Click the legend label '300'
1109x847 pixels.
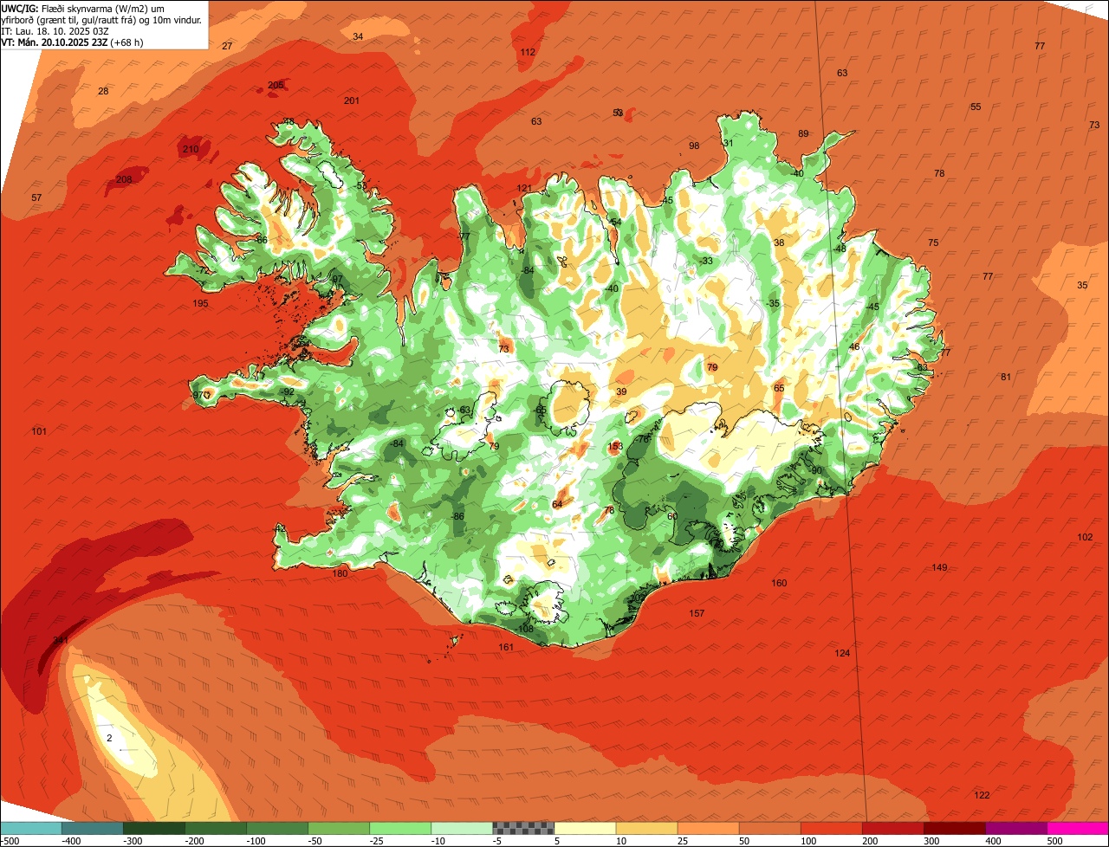931,841
